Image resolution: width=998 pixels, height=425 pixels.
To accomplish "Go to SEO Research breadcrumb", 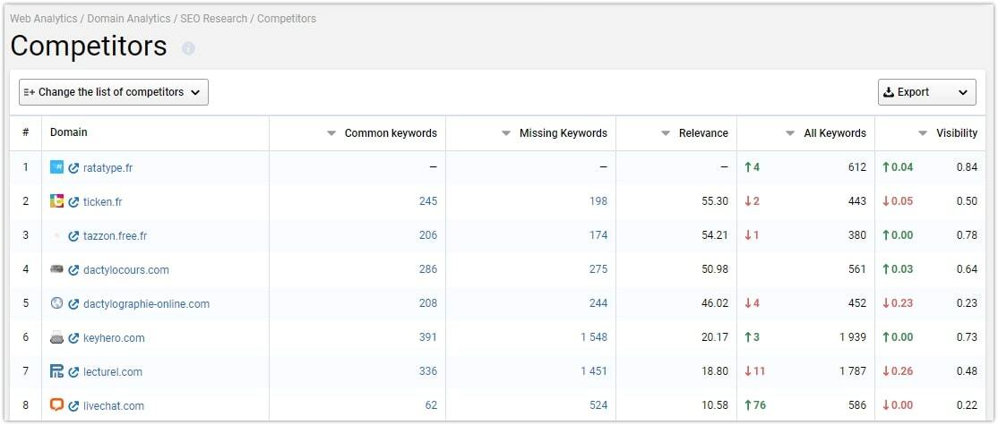I will point(214,19).
